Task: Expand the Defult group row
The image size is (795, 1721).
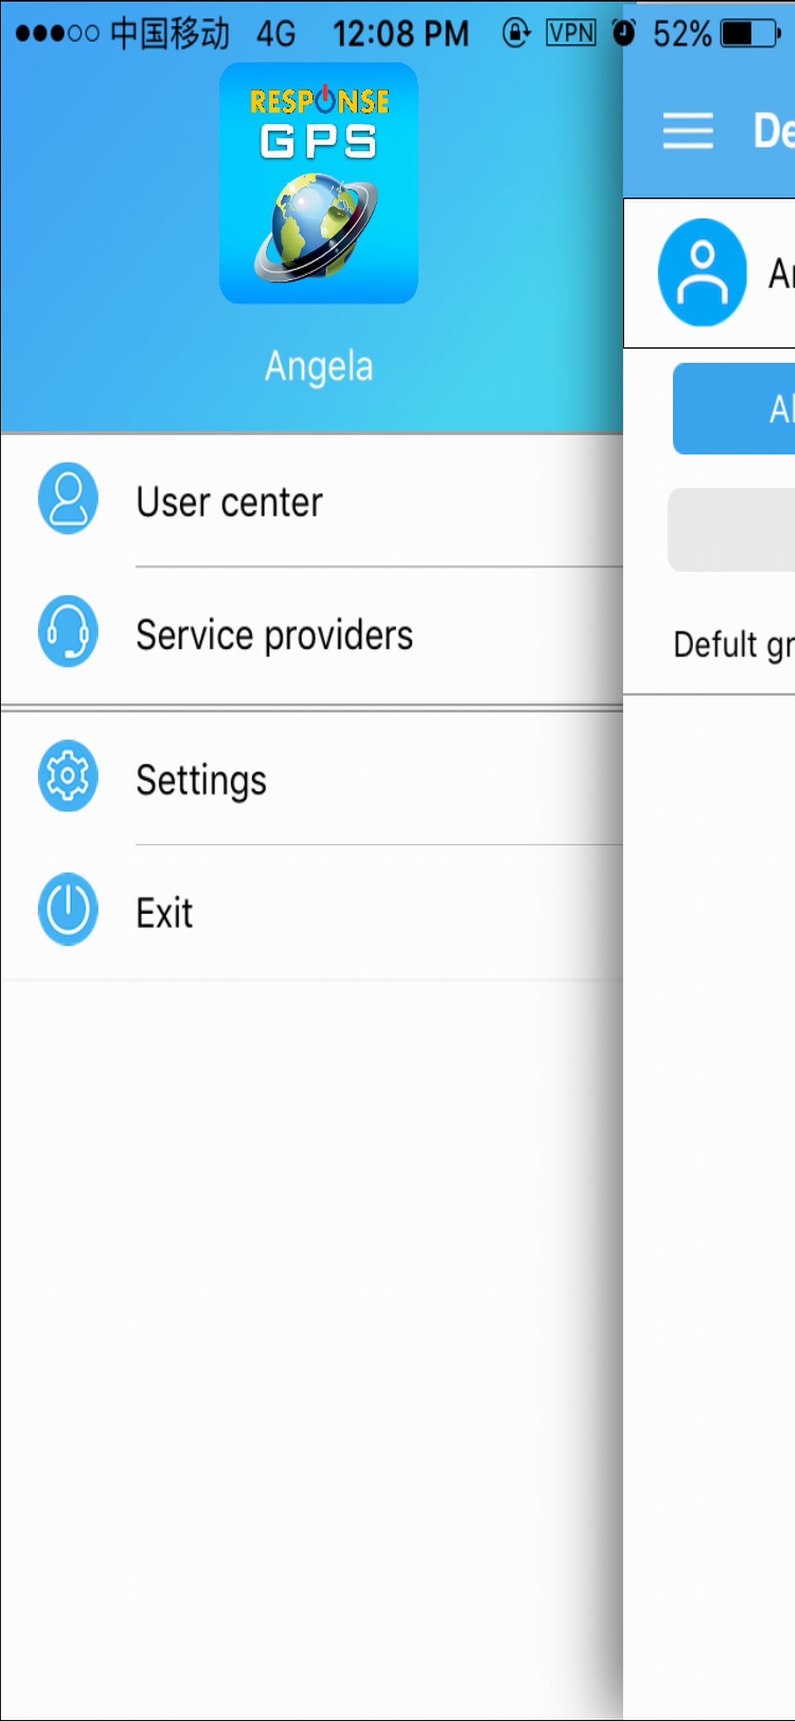Action: coord(734,645)
